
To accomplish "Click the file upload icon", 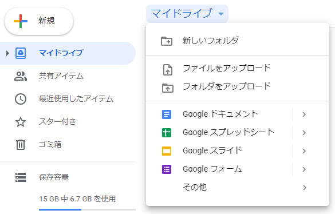I will pyautogui.click(x=168, y=70).
